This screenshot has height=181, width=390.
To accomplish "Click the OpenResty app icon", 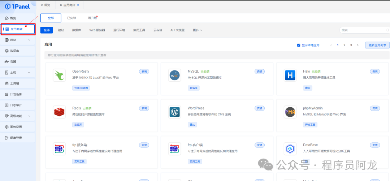I will tap(59, 75).
